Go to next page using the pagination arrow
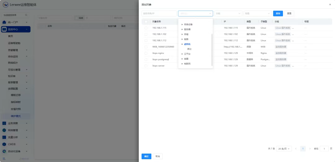The height and width of the screenshot is (162, 335). pos(310,149)
